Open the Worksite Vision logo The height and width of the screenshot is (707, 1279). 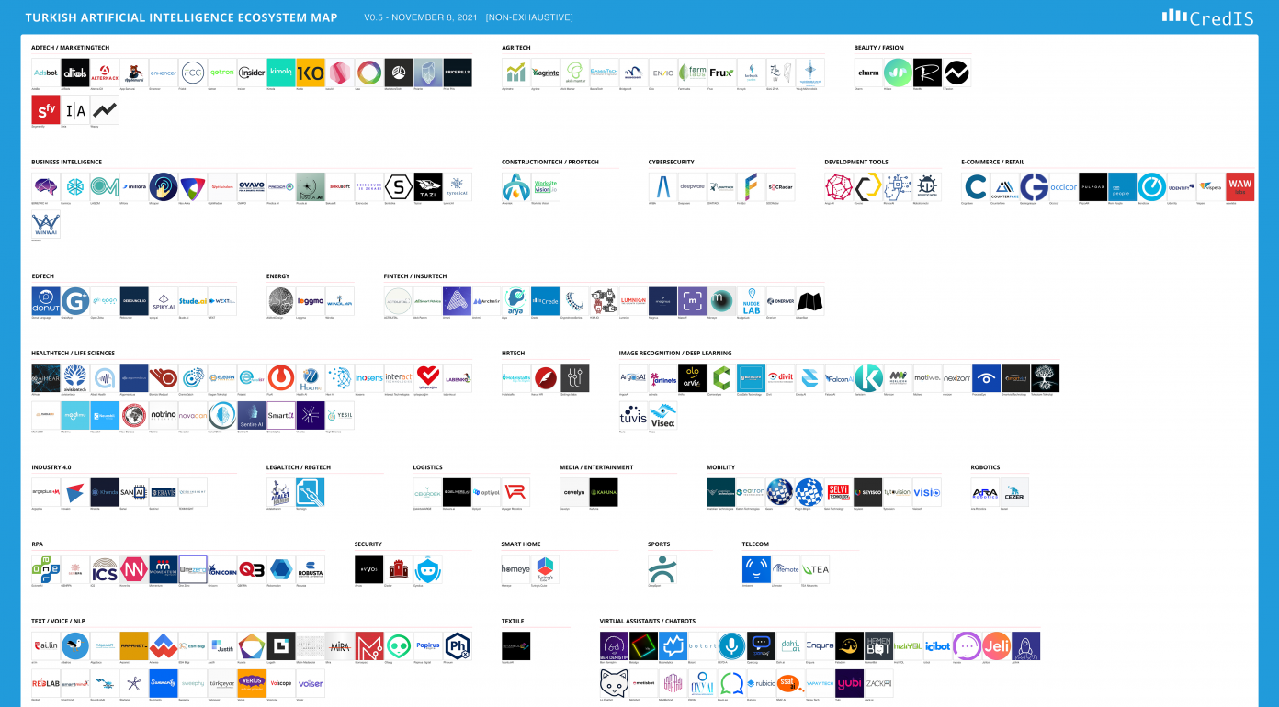click(546, 186)
